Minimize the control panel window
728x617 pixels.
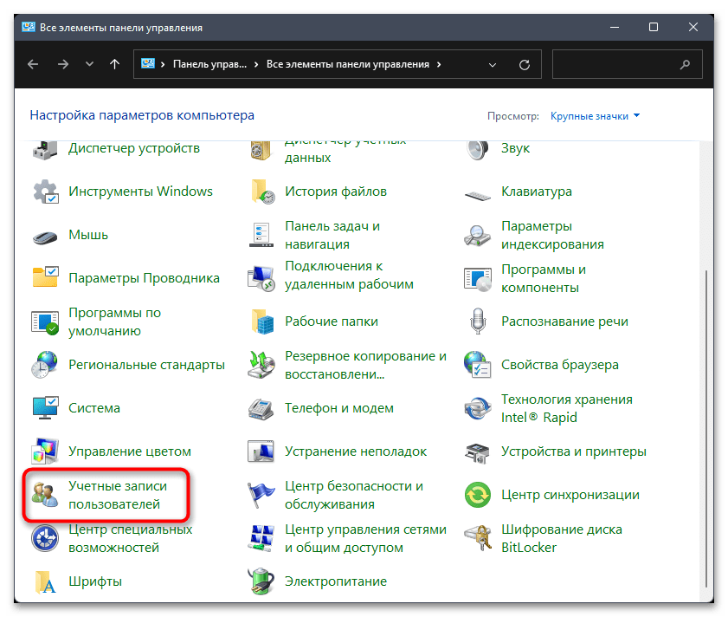click(615, 28)
